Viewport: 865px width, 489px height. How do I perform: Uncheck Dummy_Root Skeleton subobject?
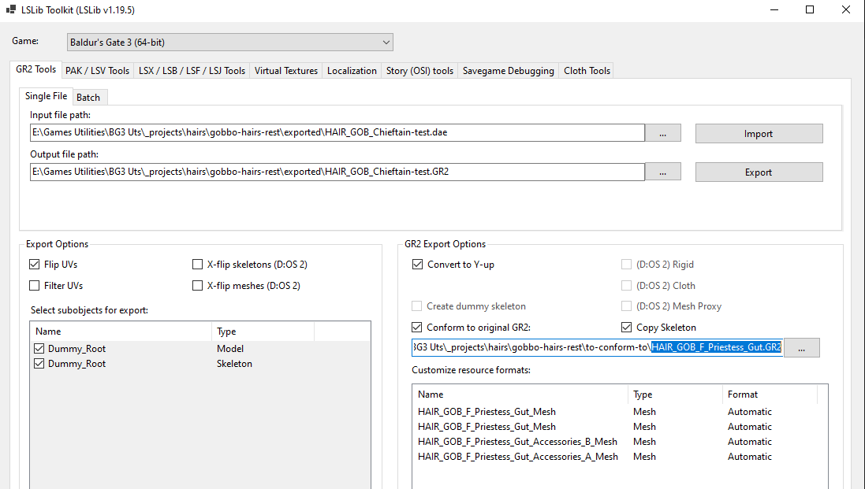(39, 364)
